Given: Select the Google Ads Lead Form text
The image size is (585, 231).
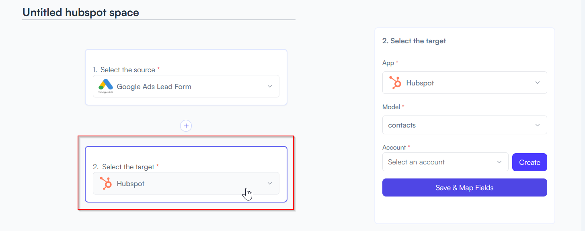Looking at the screenshot, I should 154,86.
